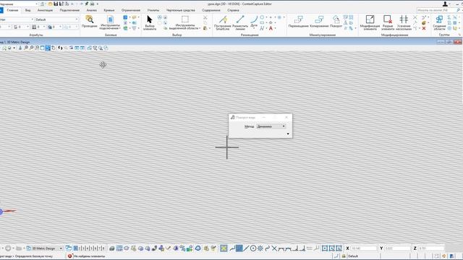Switch to the Кривые ribbon tab
This screenshot has width=463, height=260.
109,10
